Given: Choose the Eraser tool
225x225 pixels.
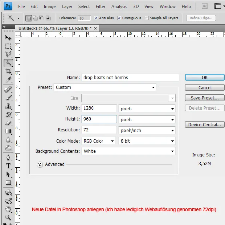Looking at the screenshot, I should pyautogui.click(x=8, y=123).
